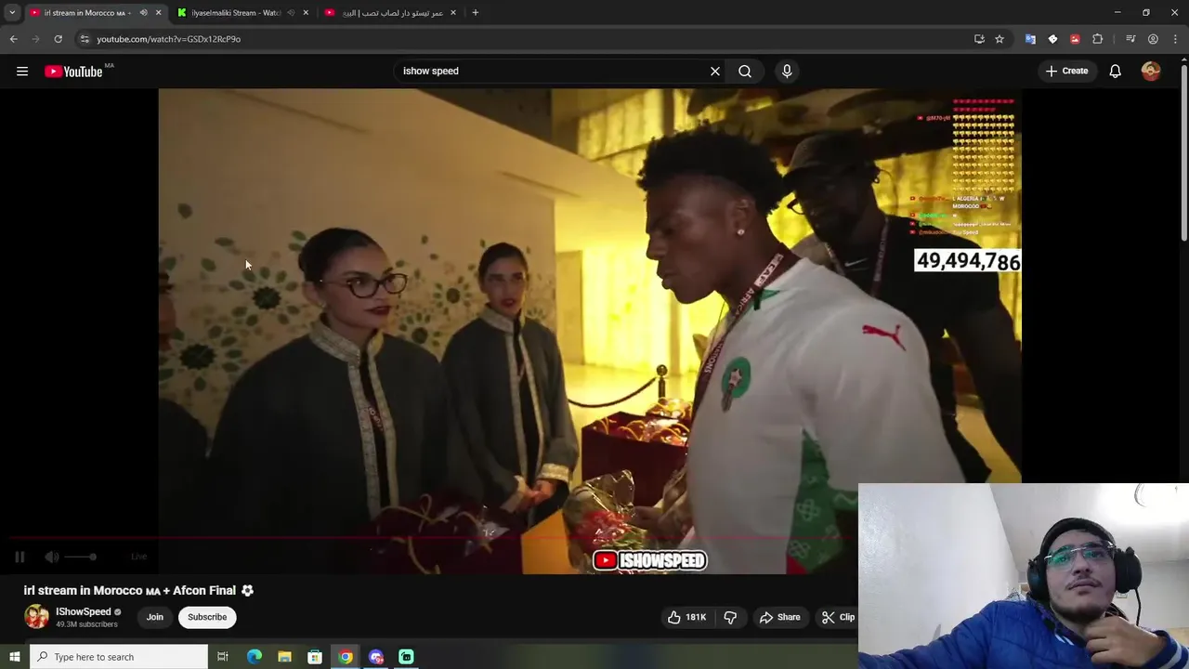Open Task View on the taskbar
The height and width of the screenshot is (669, 1189).
pos(223,657)
